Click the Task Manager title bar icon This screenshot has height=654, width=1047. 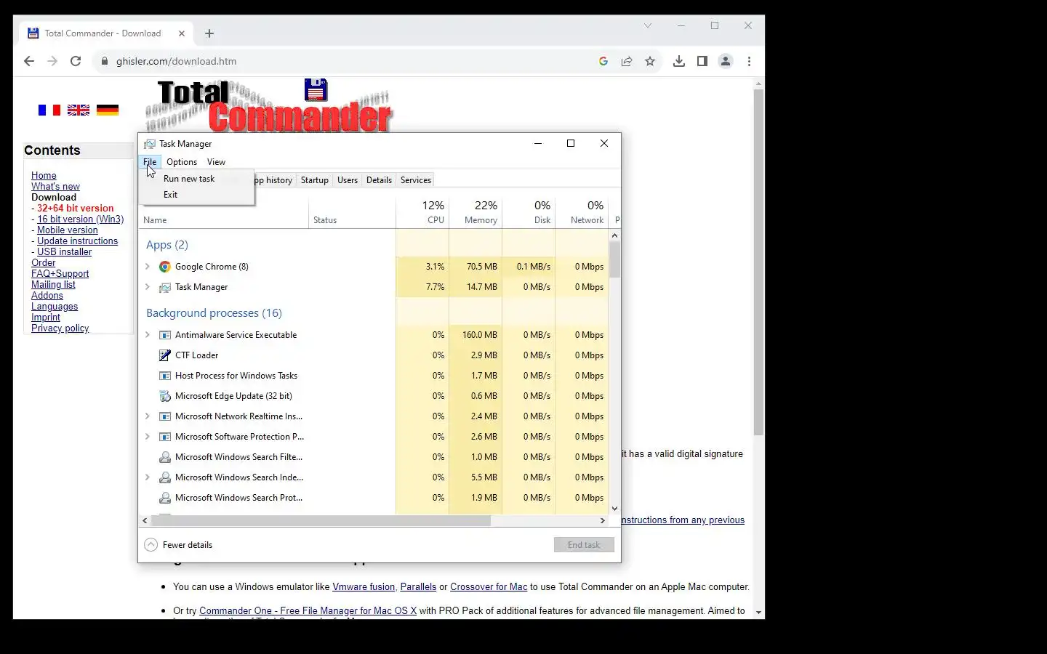tap(150, 144)
